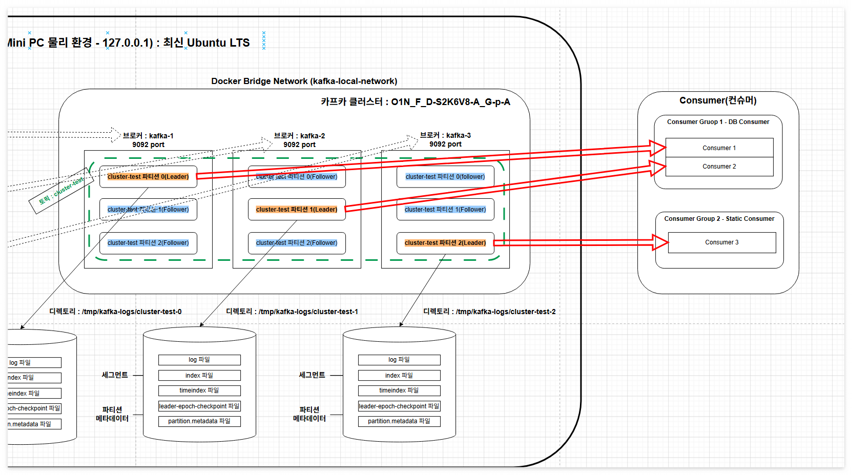This screenshot has height=475, width=852.
Task: Select 파티션 메타데이터 label beside cluster-test-2 cylinder
Action: pos(309,414)
